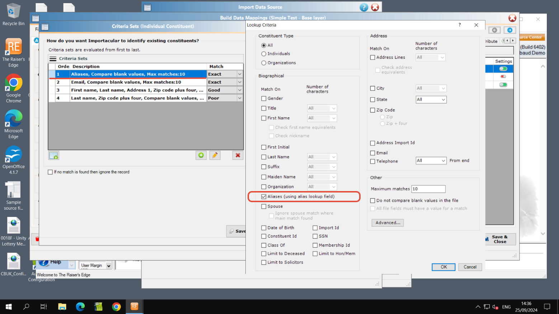This screenshot has height=314, width=559.
Task: Check the Address Lines checkbox
Action: click(x=372, y=57)
